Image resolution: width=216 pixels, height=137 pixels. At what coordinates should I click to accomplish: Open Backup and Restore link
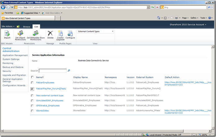coord(13,67)
